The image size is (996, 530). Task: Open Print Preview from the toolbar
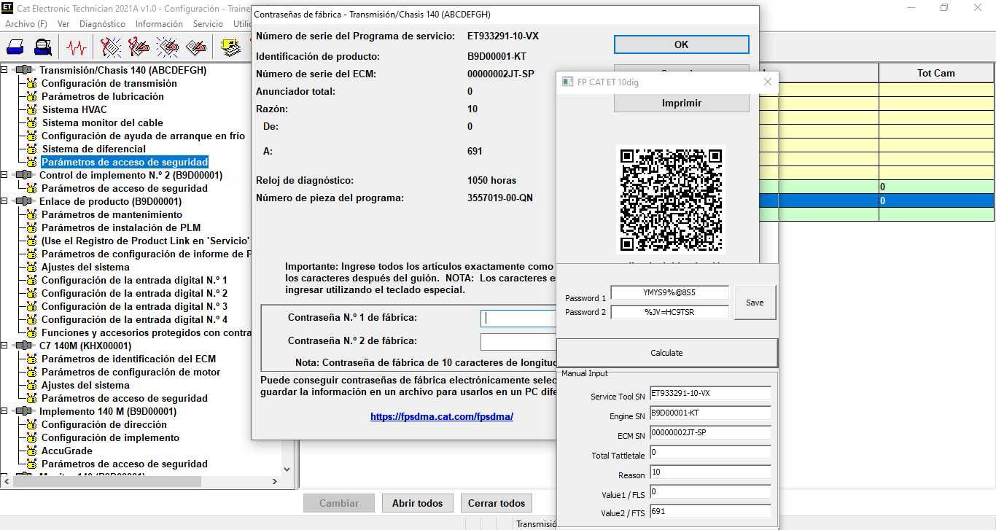43,48
